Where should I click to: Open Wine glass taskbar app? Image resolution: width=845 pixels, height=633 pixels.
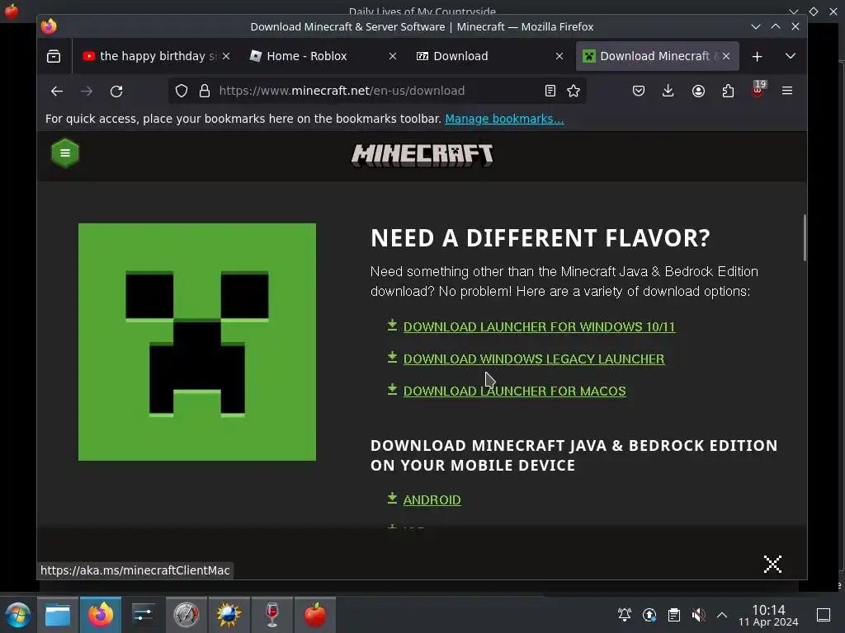[x=272, y=615]
